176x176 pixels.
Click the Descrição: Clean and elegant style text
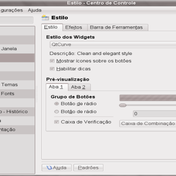coord(91,53)
